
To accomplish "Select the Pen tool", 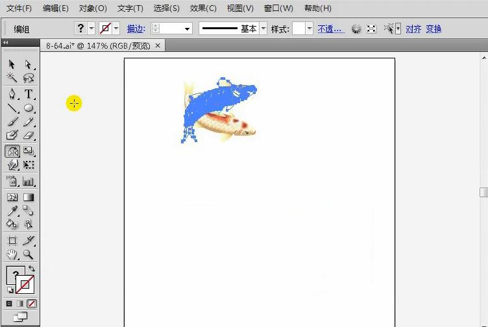I will coord(12,94).
